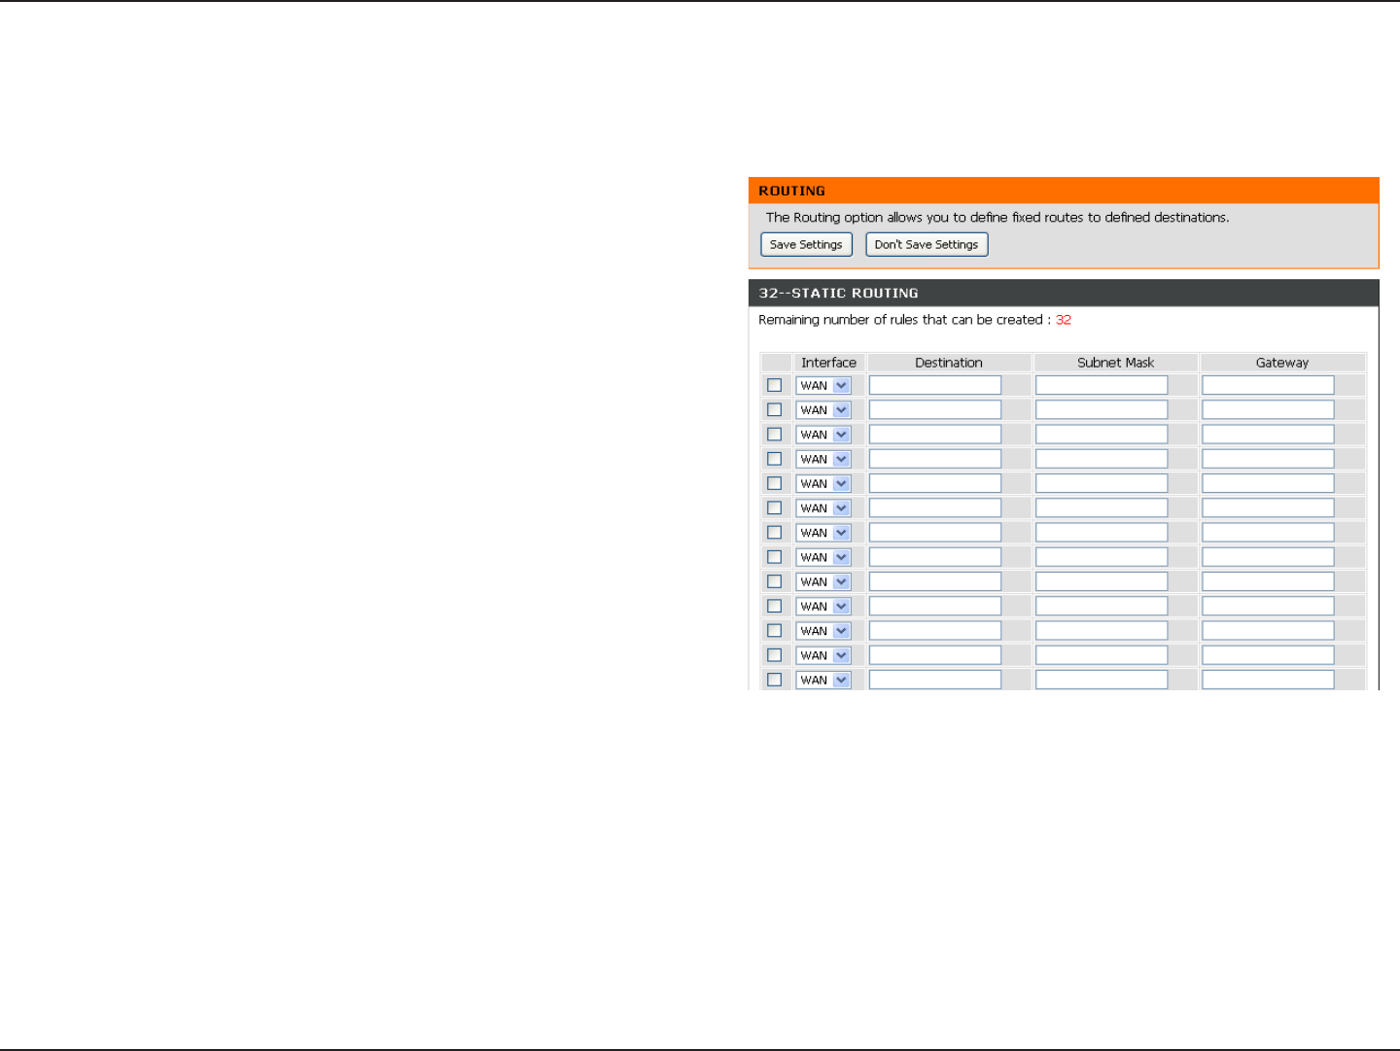
Task: Open the WAN interface dropdown in row nine
Action: (x=823, y=582)
